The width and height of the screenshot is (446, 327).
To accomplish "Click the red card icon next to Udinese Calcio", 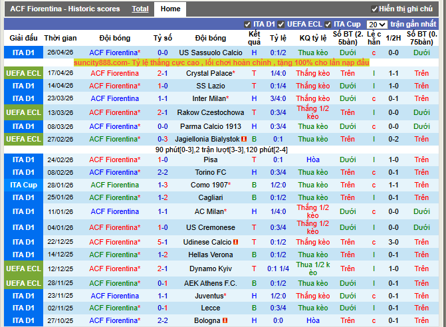I will 235,242.
